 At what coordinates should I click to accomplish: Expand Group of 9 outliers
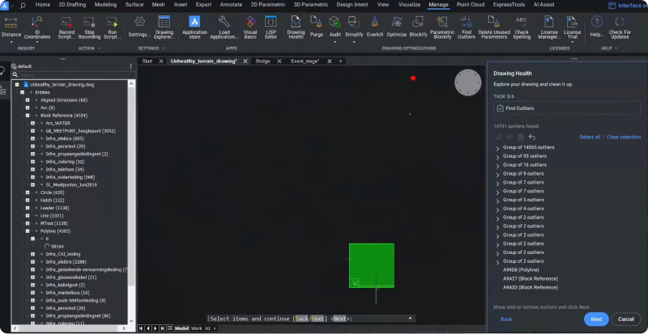point(497,174)
